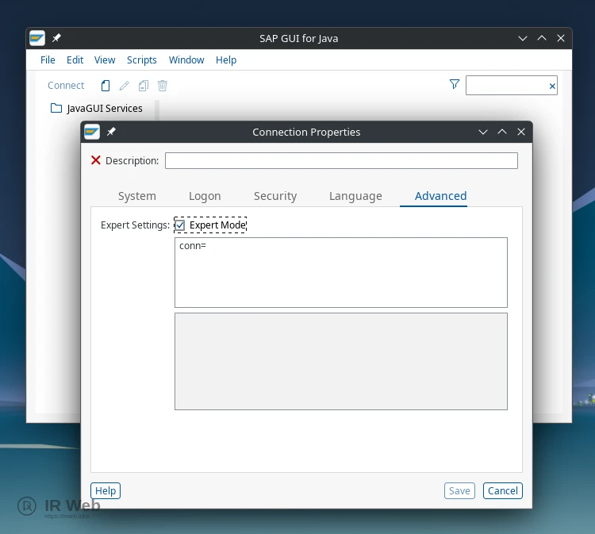Viewport: 595px width, 534px height.
Task: Open the File menu
Action: pyautogui.click(x=48, y=60)
